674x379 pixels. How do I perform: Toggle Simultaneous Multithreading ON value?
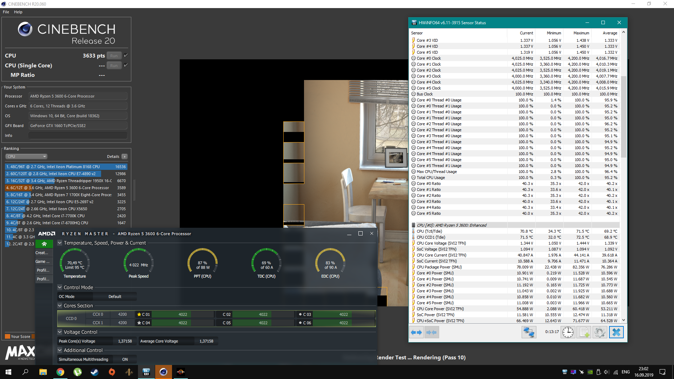[x=125, y=359]
